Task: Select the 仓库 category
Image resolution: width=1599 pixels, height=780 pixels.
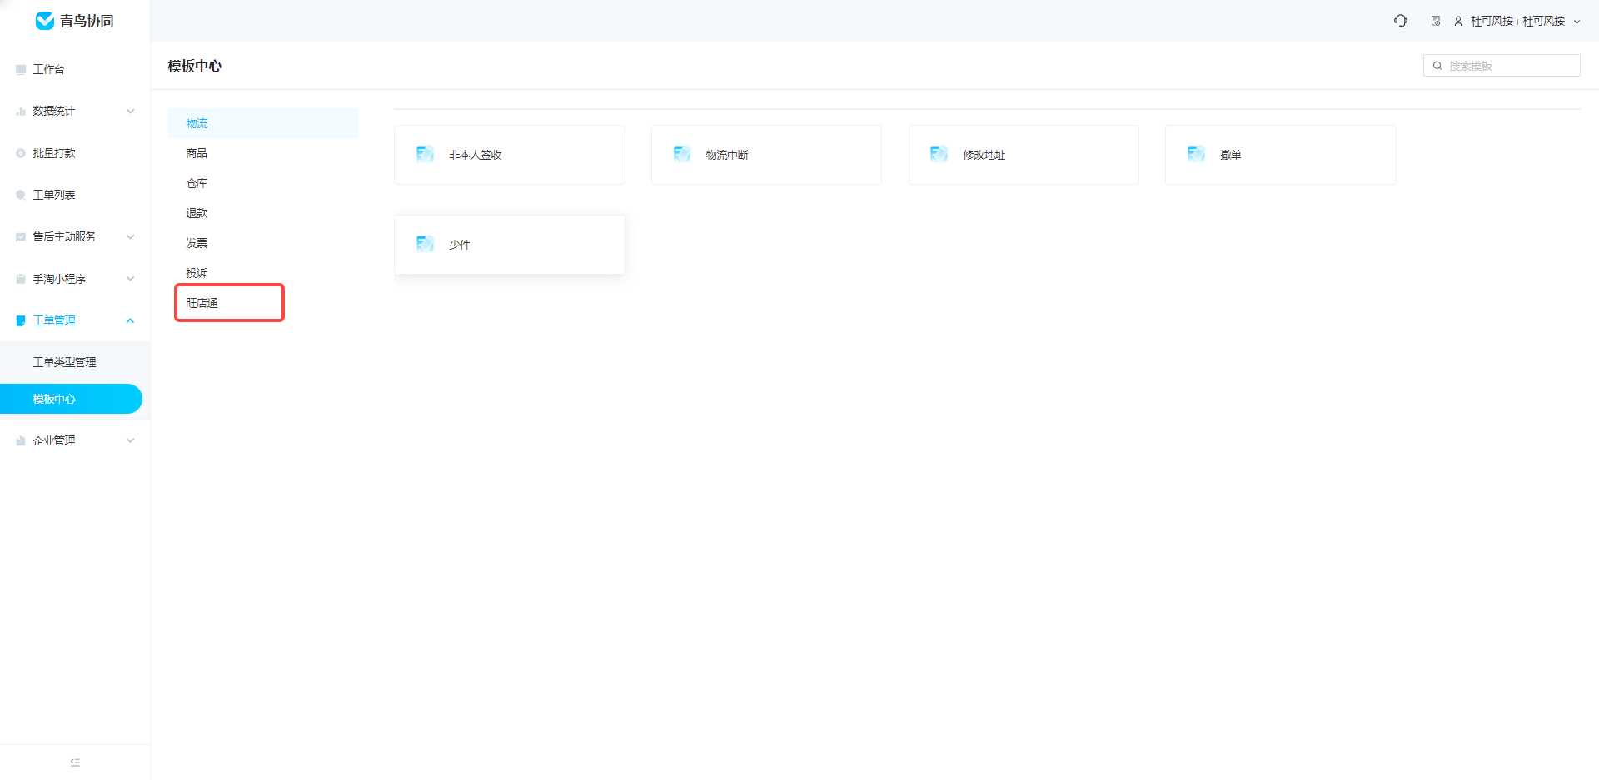Action: point(263,183)
